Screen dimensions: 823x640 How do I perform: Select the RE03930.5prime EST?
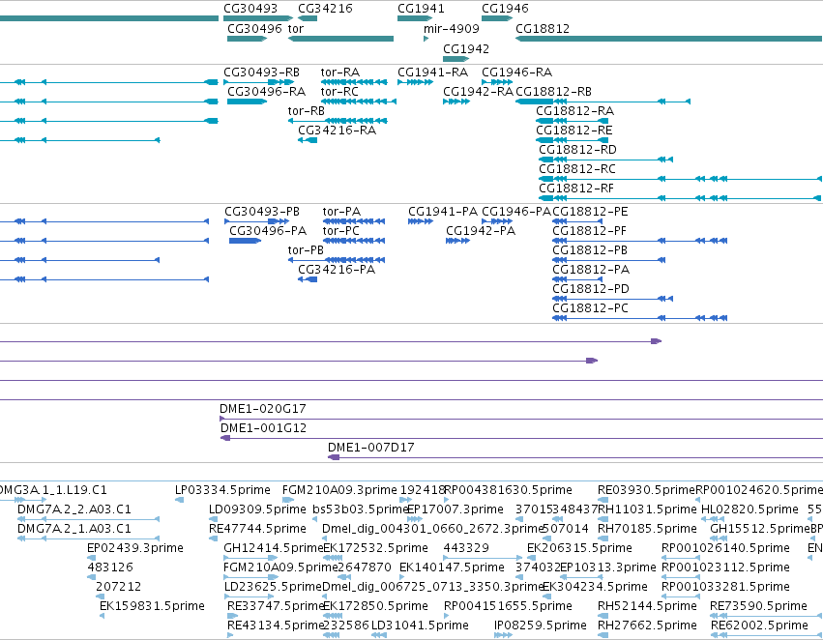603,500
